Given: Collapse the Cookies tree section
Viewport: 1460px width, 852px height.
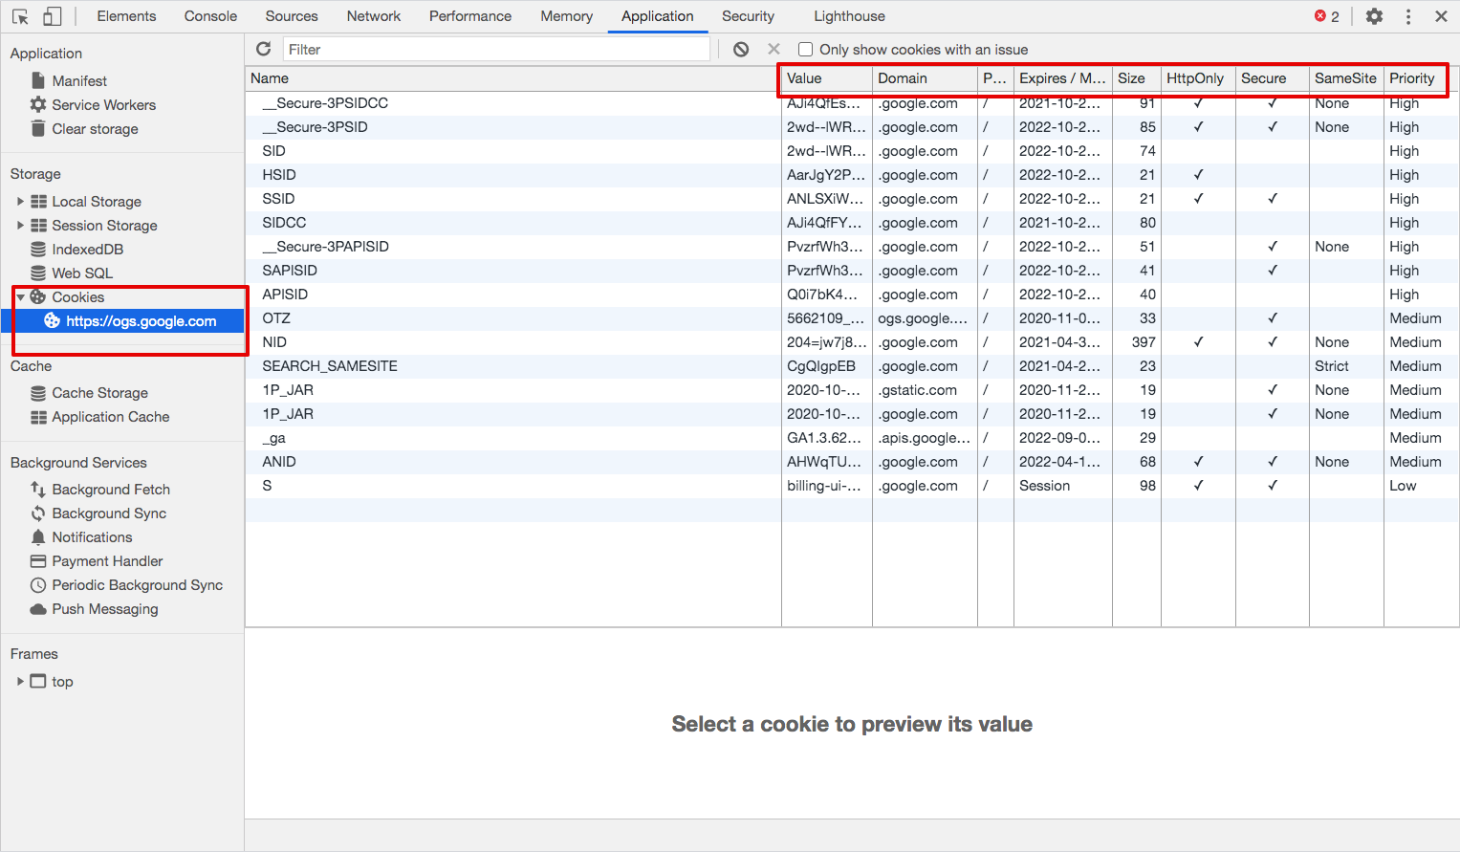Looking at the screenshot, I should pos(20,297).
